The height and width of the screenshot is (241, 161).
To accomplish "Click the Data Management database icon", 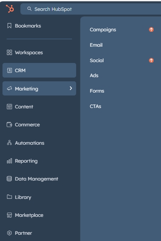I will coord(9,179).
